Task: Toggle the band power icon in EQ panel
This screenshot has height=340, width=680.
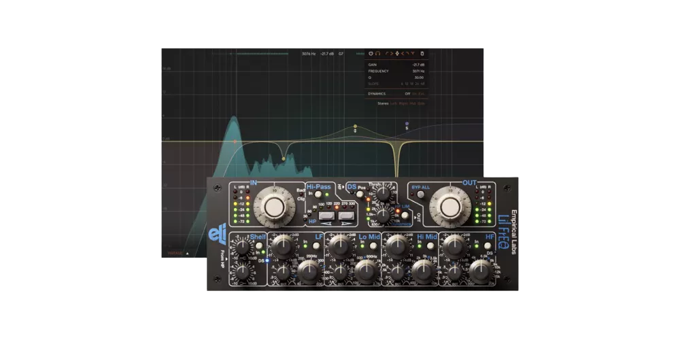Action: pyautogui.click(x=371, y=53)
